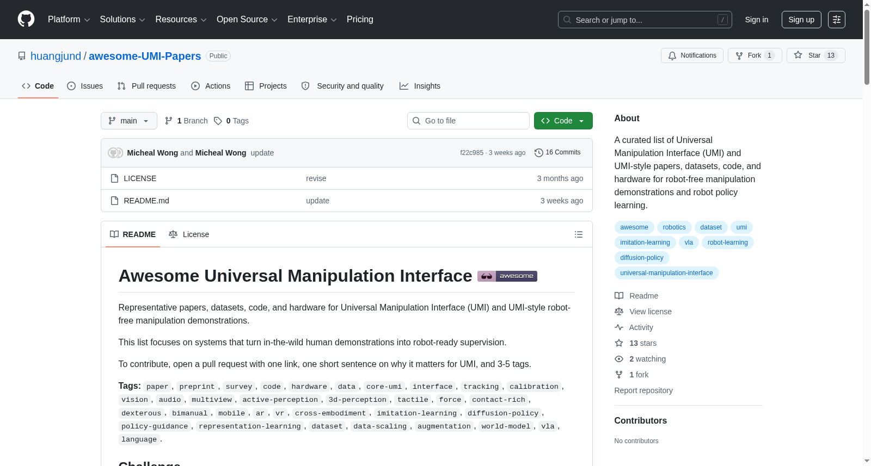Open global navigation menu icon beside Sign up
This screenshot has height=466, width=871.
point(837,20)
